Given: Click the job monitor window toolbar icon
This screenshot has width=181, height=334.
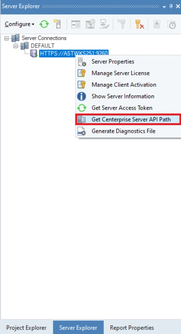Looking at the screenshot, I should pos(76,24).
